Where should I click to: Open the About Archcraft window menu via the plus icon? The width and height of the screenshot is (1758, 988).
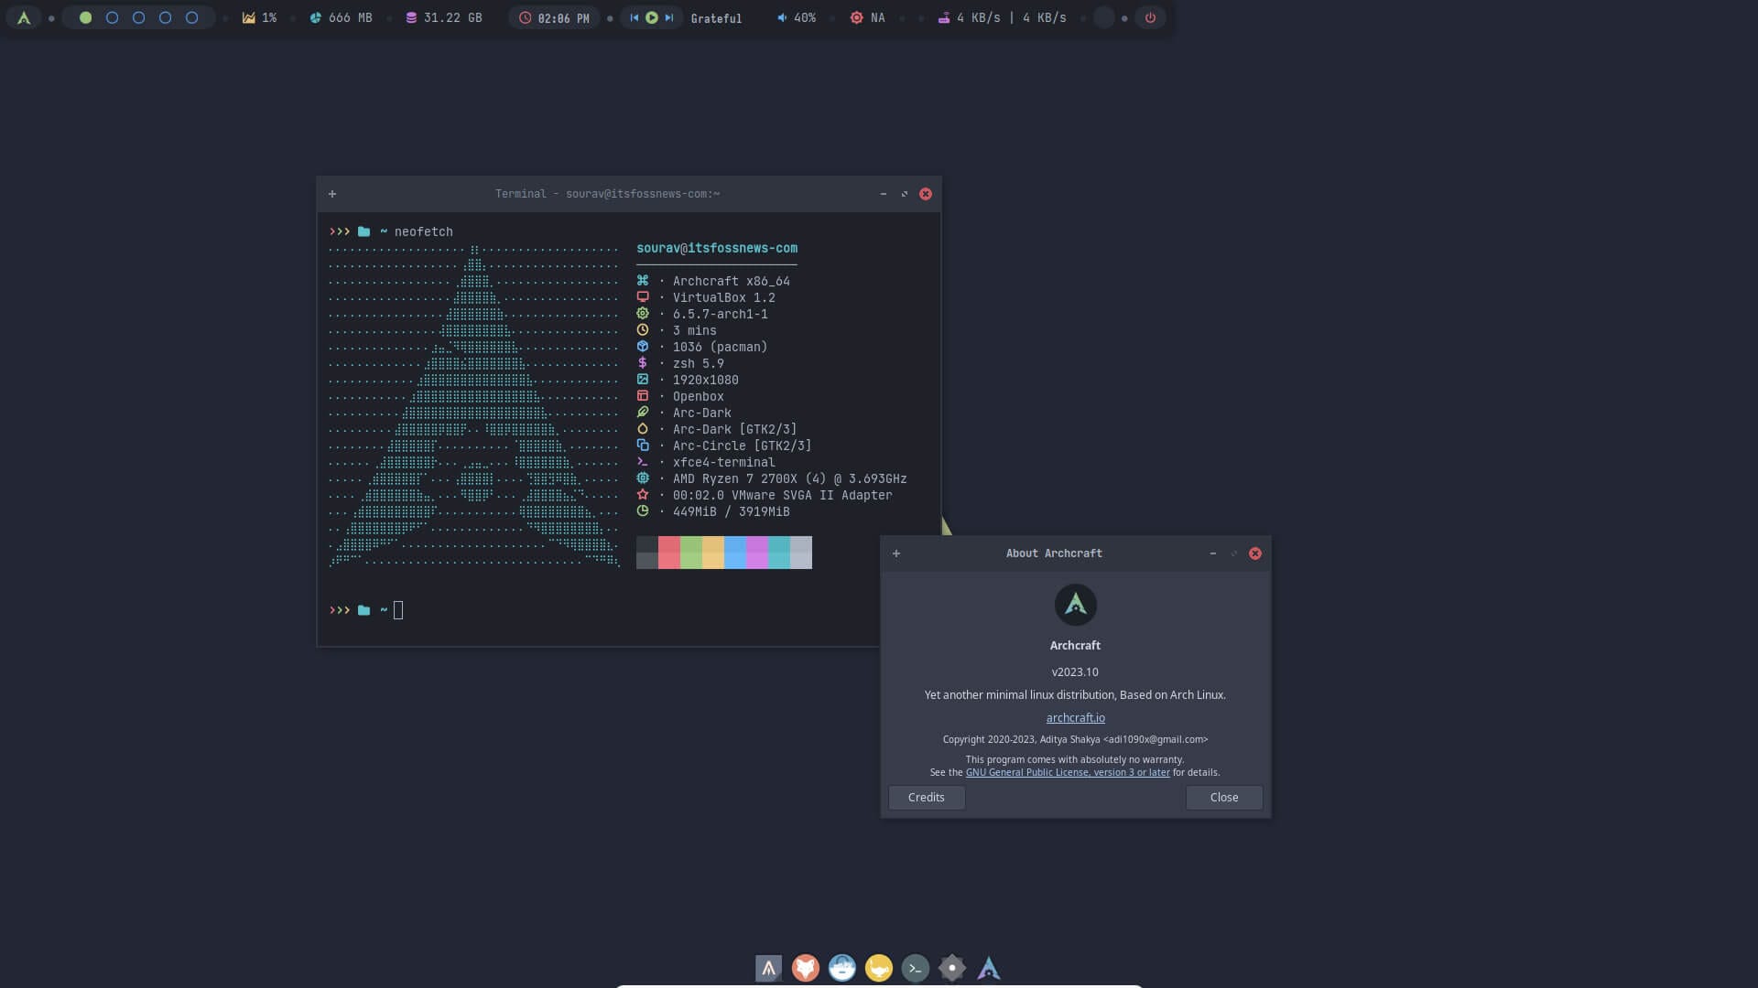(896, 553)
